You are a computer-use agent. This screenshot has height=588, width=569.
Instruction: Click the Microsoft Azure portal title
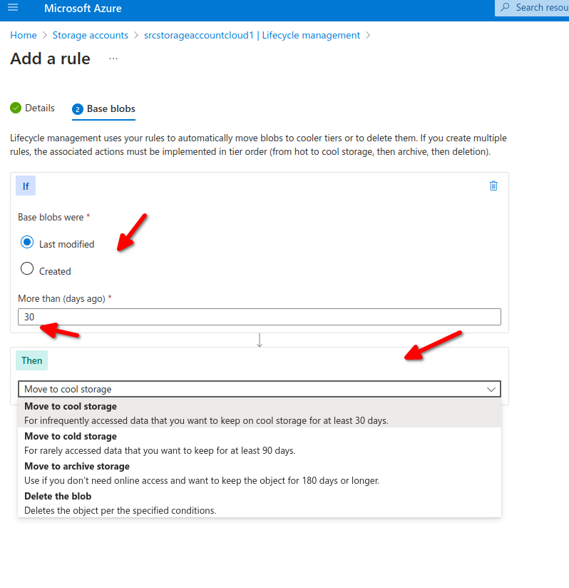[83, 9]
